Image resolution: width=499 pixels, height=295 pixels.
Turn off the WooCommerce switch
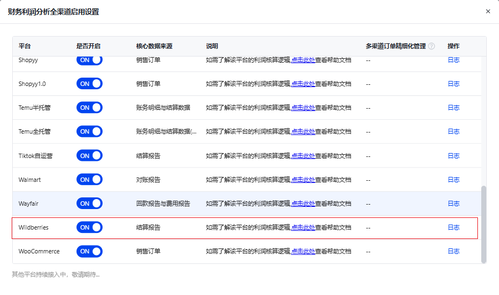[x=89, y=251]
